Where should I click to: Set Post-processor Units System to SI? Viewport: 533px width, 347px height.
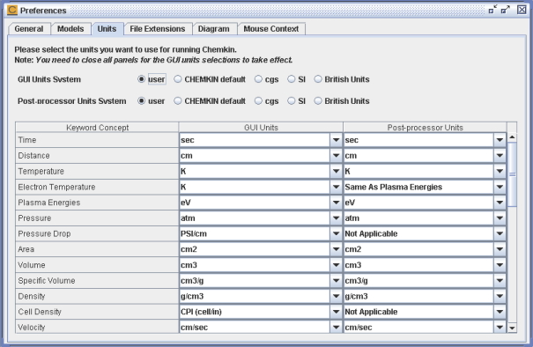point(296,101)
